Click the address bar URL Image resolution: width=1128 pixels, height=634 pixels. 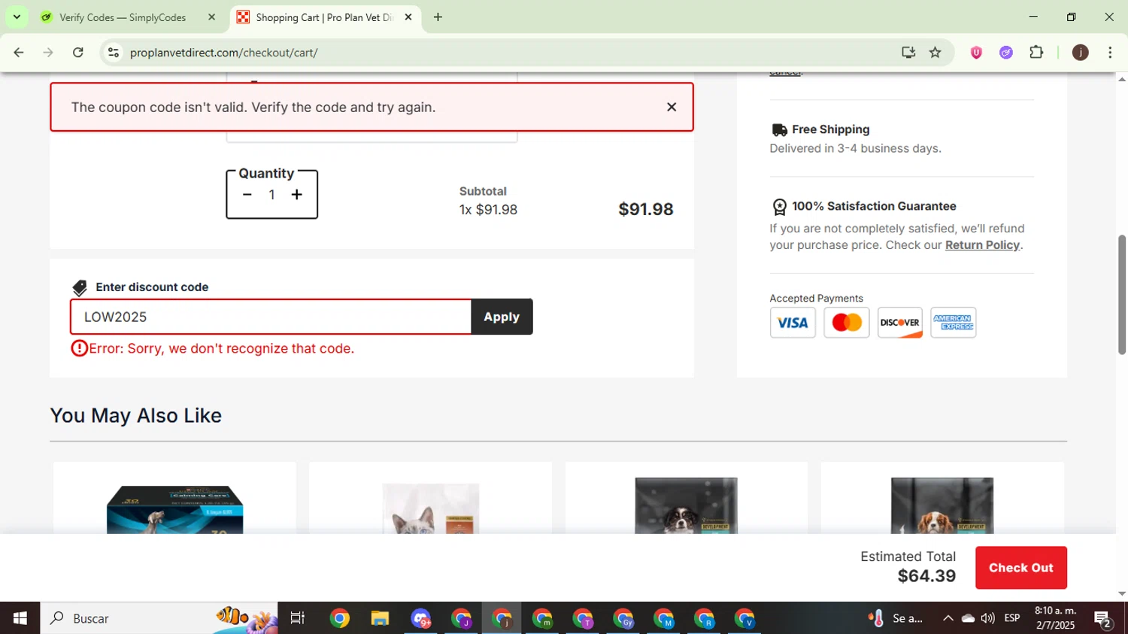click(x=223, y=53)
